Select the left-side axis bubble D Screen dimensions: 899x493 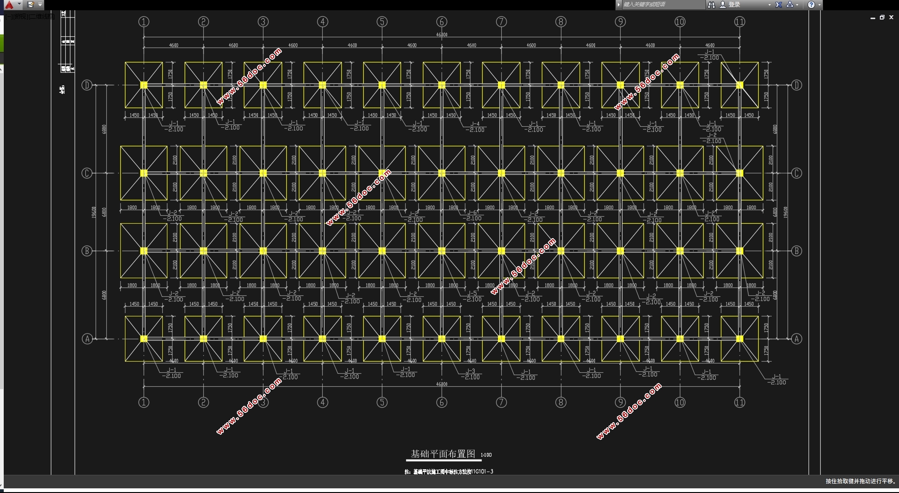(x=87, y=85)
